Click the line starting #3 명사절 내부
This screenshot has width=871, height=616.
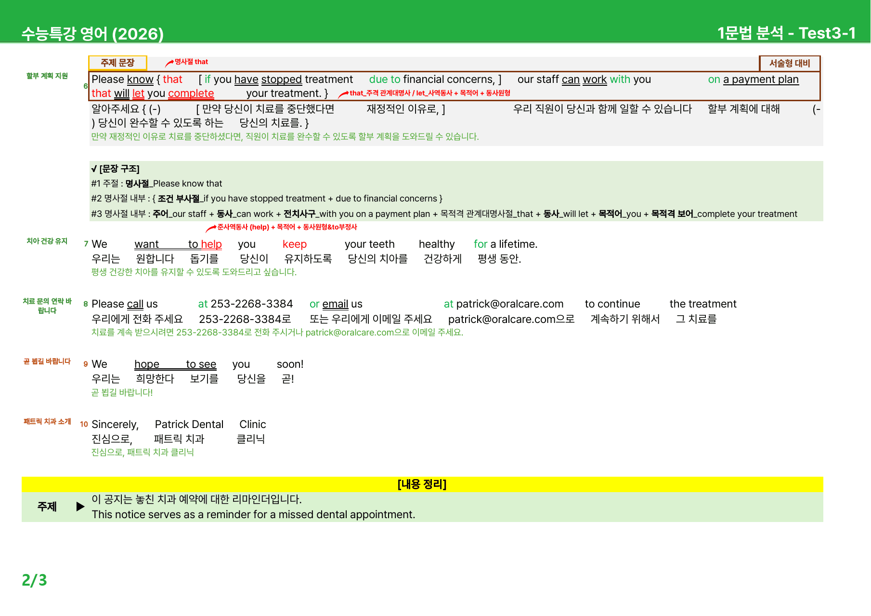(444, 214)
